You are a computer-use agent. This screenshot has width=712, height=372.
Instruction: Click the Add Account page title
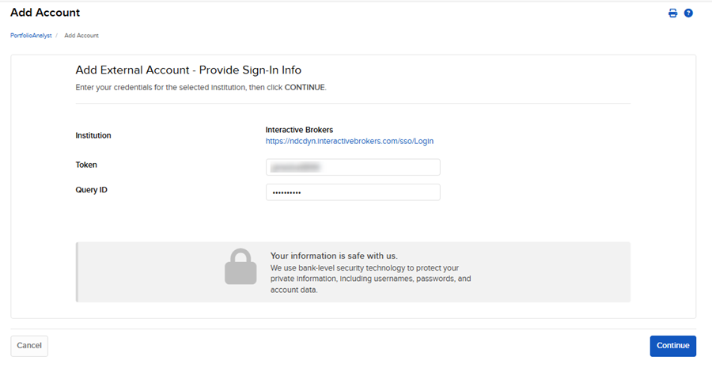coord(45,13)
